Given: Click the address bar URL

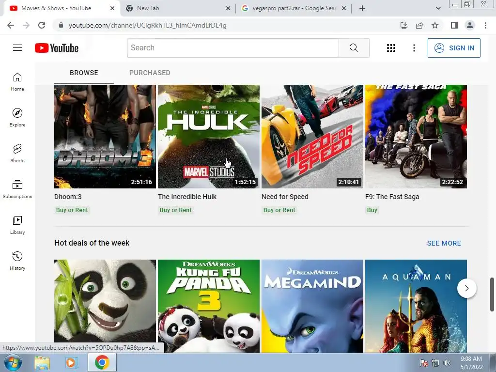Looking at the screenshot, I should click(x=147, y=25).
